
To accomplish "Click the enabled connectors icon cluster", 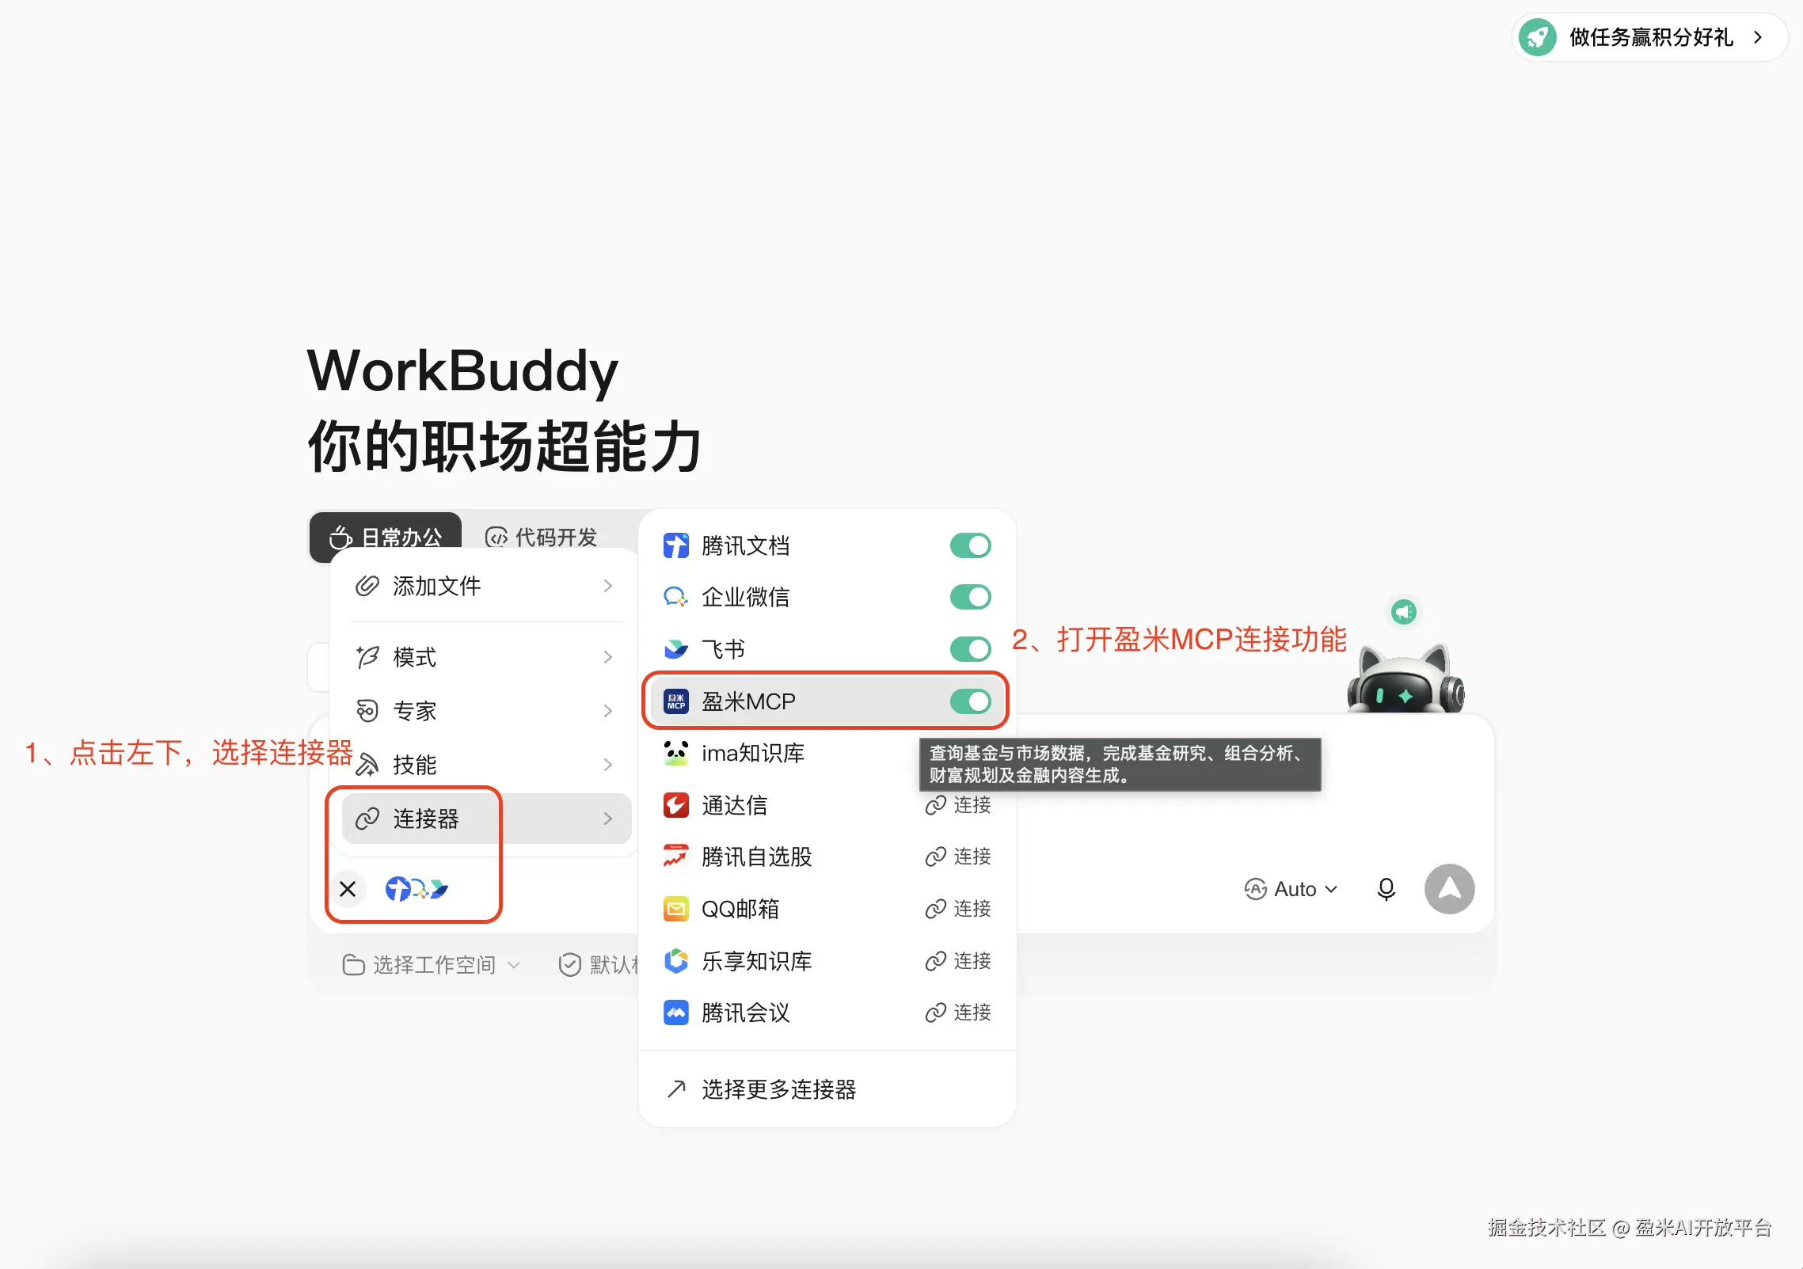I will click(417, 889).
